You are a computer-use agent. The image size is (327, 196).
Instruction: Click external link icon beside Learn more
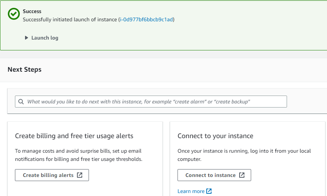pyautogui.click(x=209, y=191)
